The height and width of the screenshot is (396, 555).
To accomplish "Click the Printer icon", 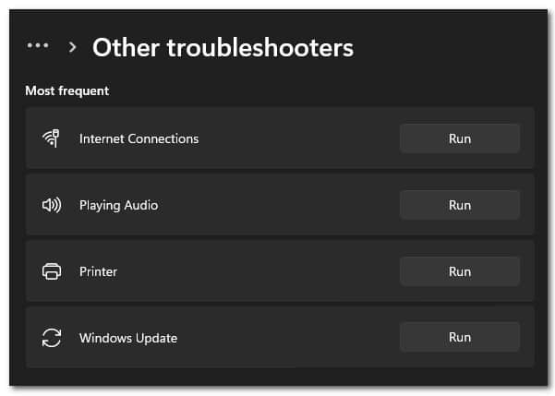I will [52, 271].
